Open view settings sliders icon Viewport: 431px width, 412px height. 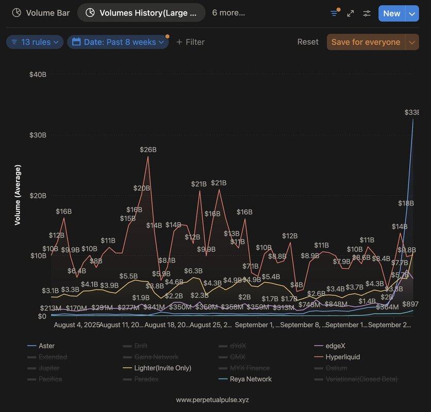[x=367, y=13]
